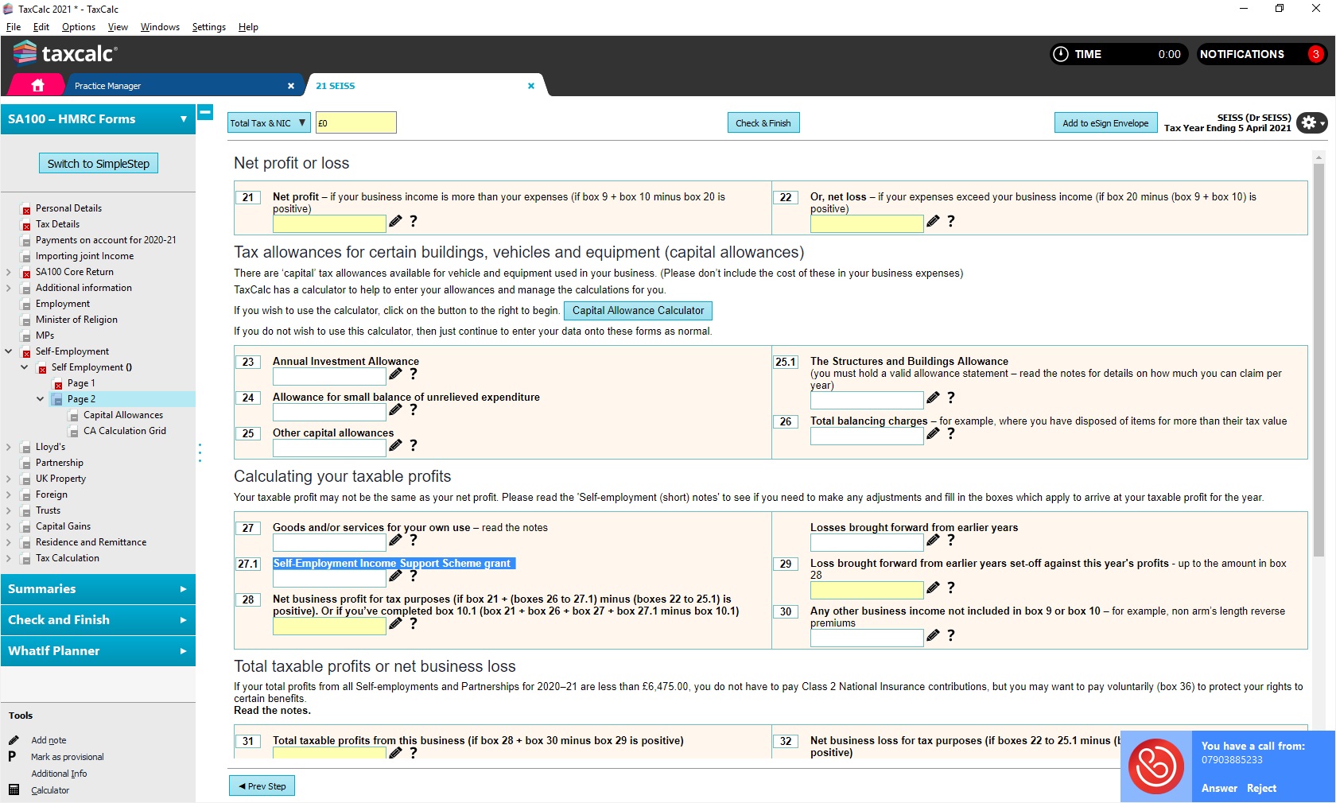Click pencil icon for Losses brought forward

[933, 540]
